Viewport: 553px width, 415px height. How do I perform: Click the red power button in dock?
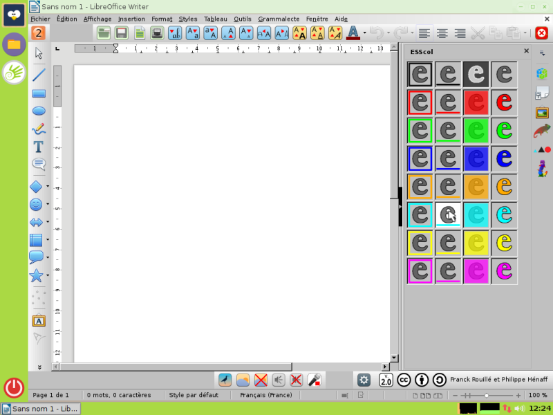click(x=14, y=387)
